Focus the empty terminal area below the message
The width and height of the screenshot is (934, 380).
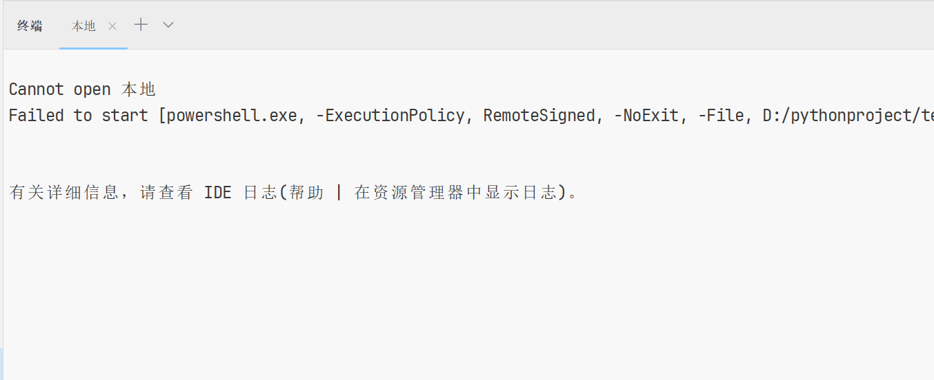click(x=469, y=289)
